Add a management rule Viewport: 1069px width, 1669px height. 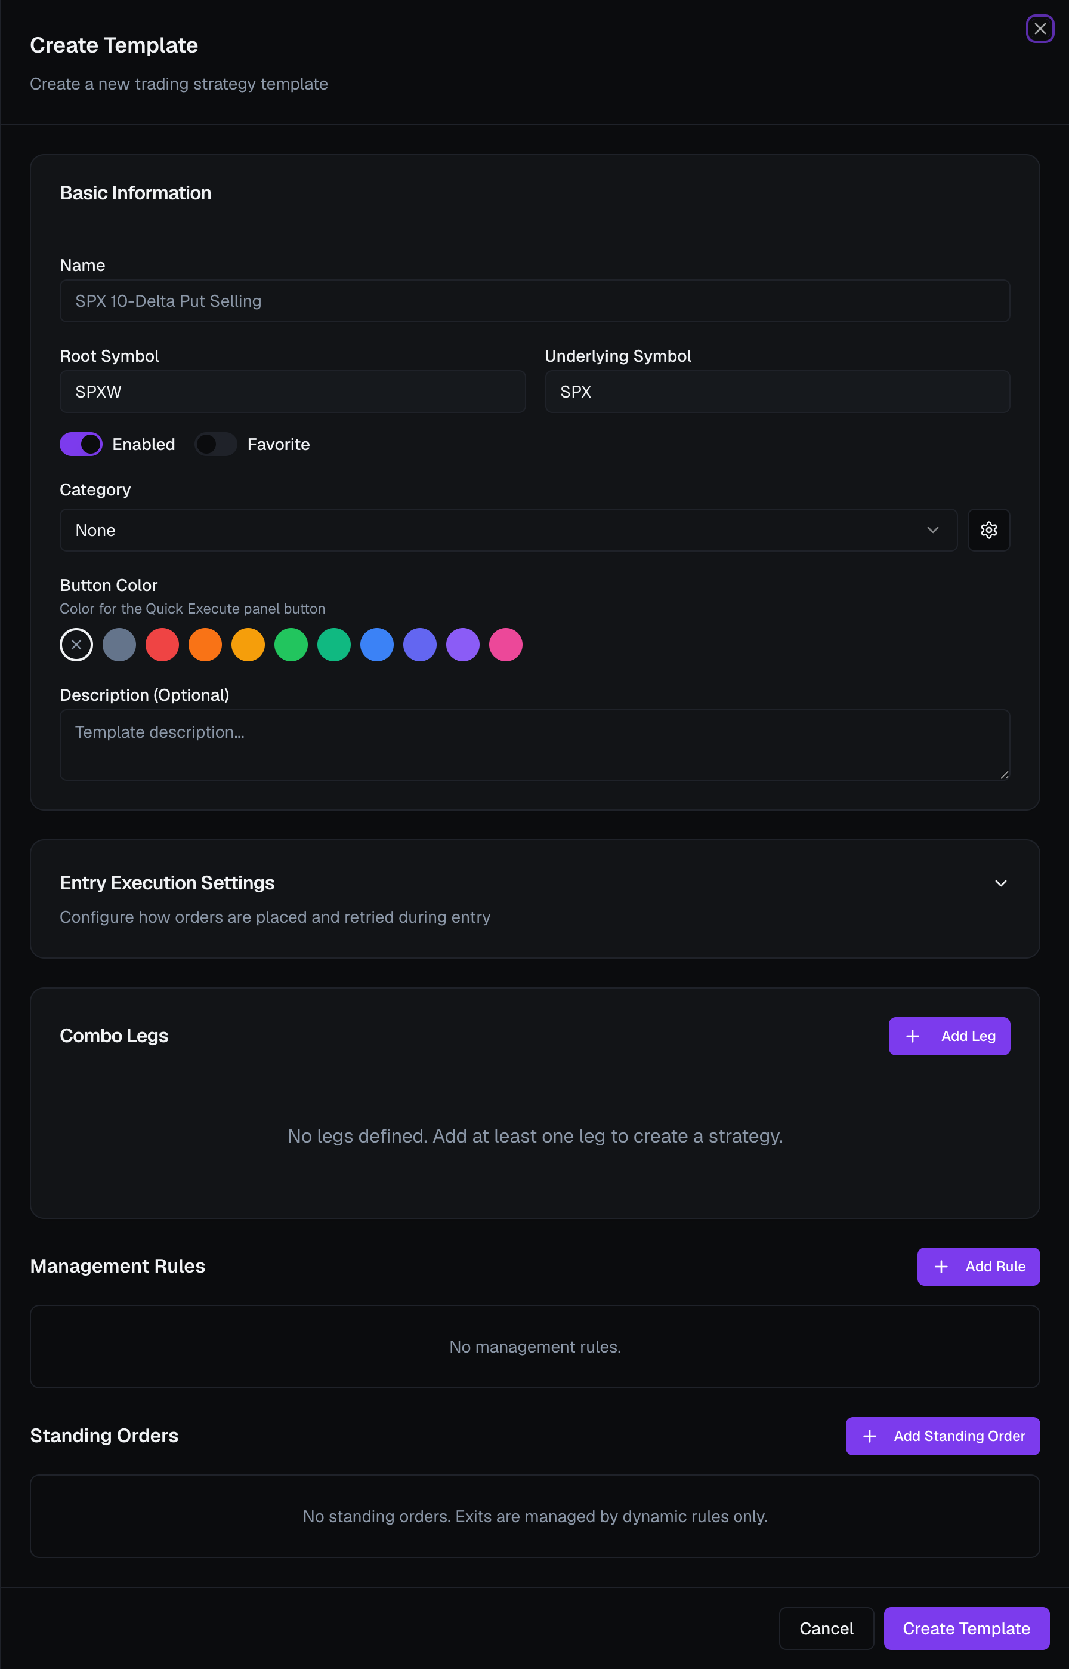click(x=978, y=1266)
